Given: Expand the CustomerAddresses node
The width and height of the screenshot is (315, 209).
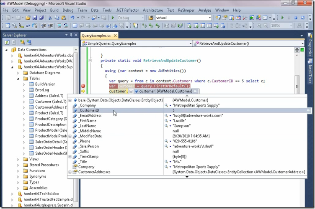Looking at the screenshot, I should (70, 172).
